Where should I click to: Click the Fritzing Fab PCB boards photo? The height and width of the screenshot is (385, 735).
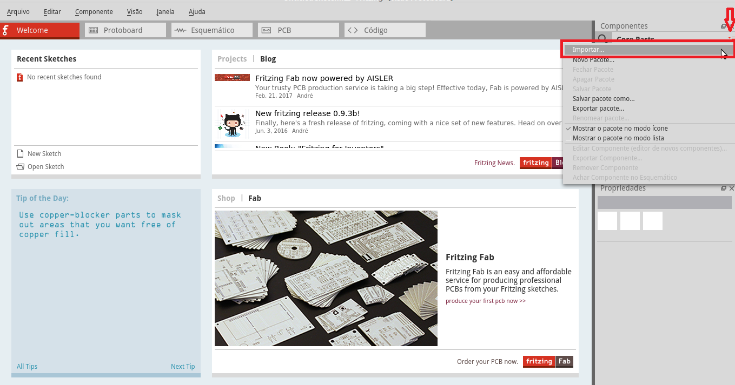point(326,278)
